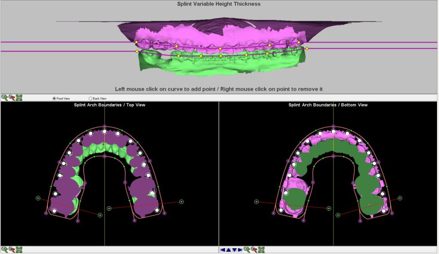The height and width of the screenshot is (254, 439).
Task: Zoom in using icon below Bottom View panel
Action: (247, 250)
